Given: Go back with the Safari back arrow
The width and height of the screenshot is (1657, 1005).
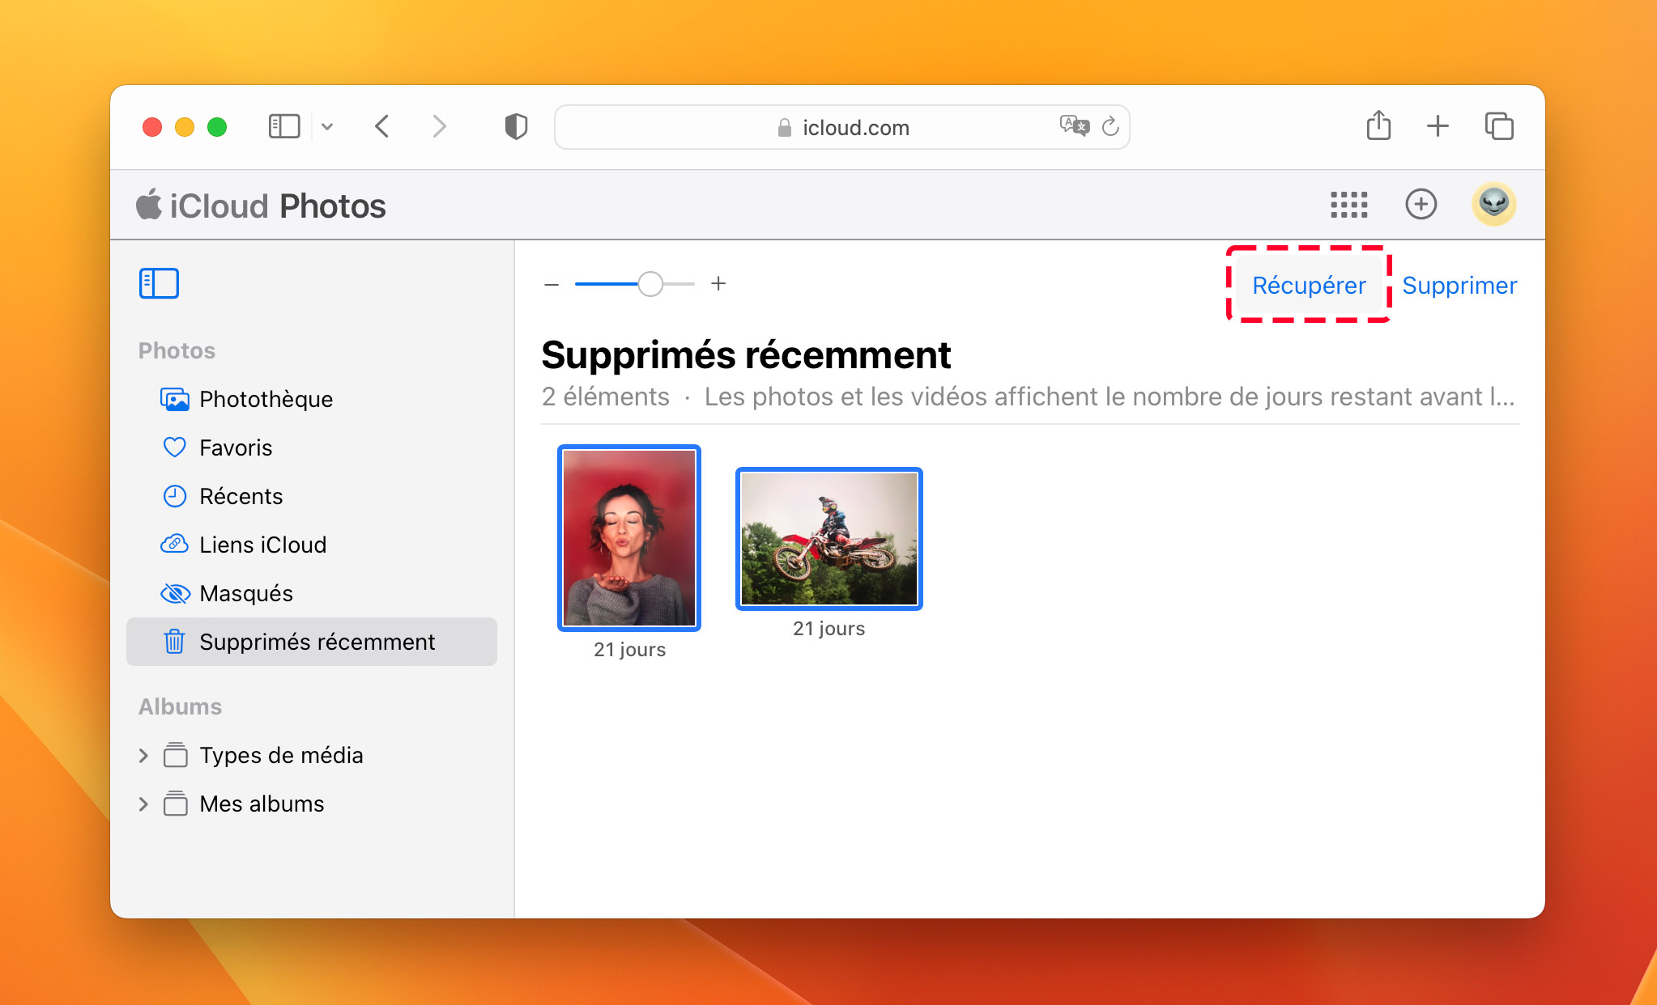Looking at the screenshot, I should click(x=382, y=126).
